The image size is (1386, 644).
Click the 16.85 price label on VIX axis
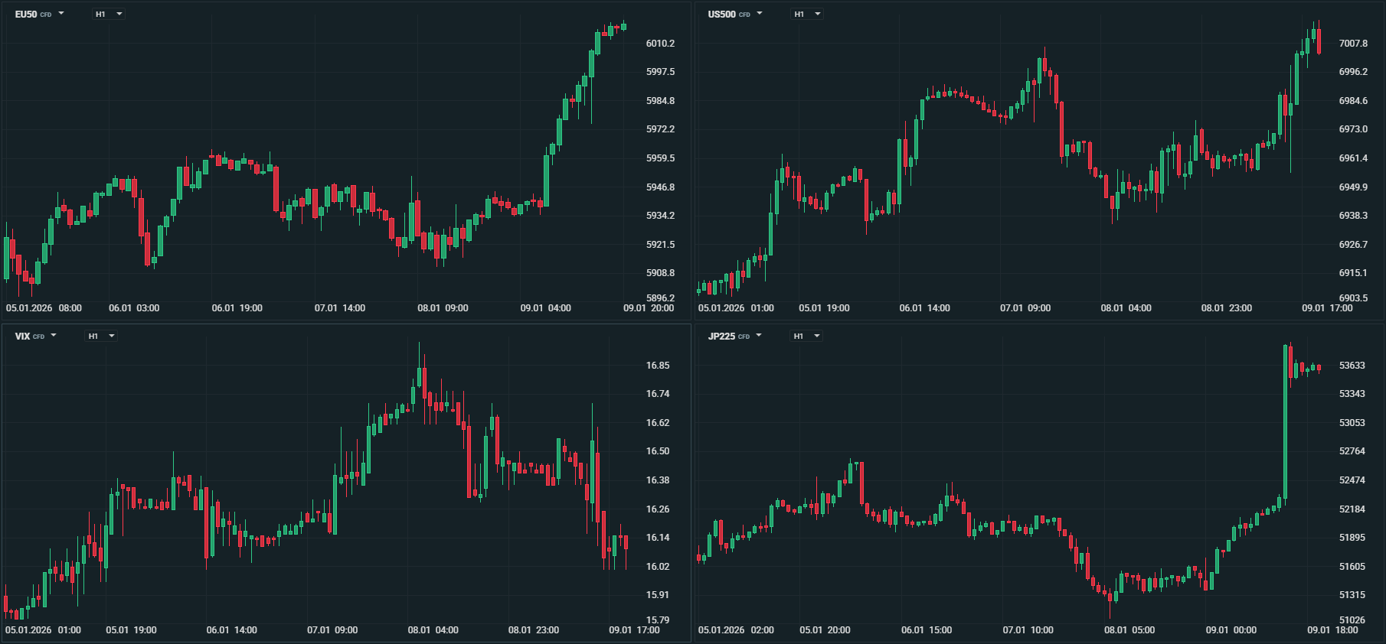(x=657, y=366)
